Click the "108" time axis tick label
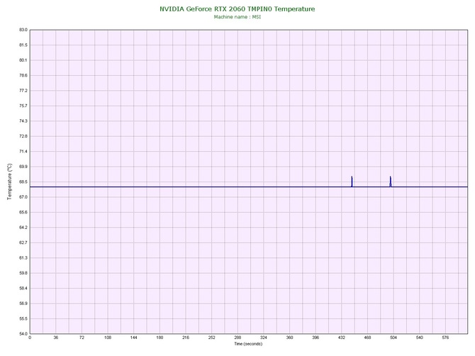Screen dimensions: 475x356 tap(108, 338)
